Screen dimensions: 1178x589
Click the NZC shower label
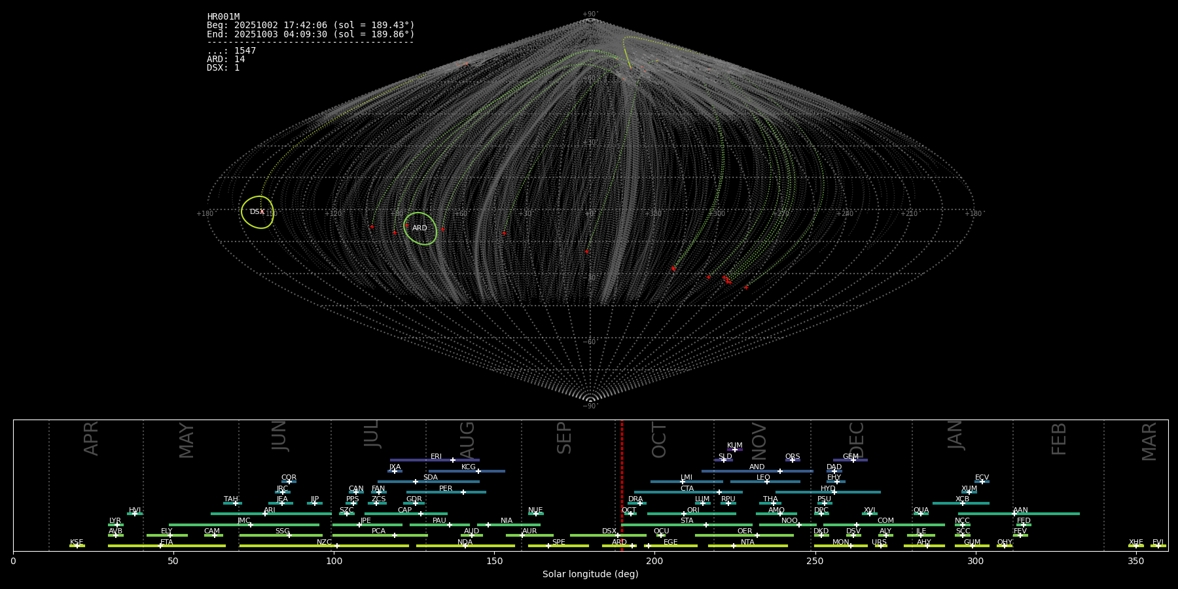[324, 543]
